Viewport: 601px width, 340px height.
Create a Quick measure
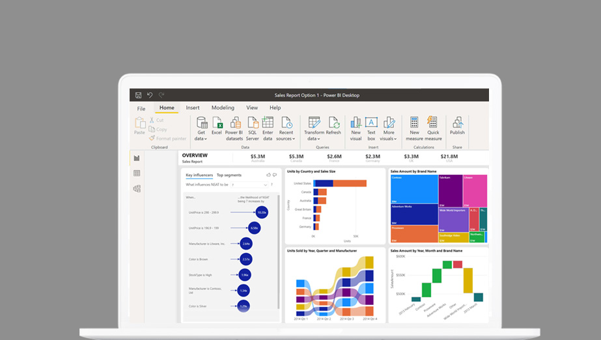pos(433,129)
